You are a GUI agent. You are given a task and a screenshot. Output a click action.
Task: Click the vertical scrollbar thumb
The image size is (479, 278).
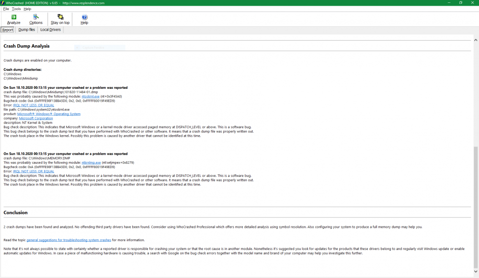[476, 206]
